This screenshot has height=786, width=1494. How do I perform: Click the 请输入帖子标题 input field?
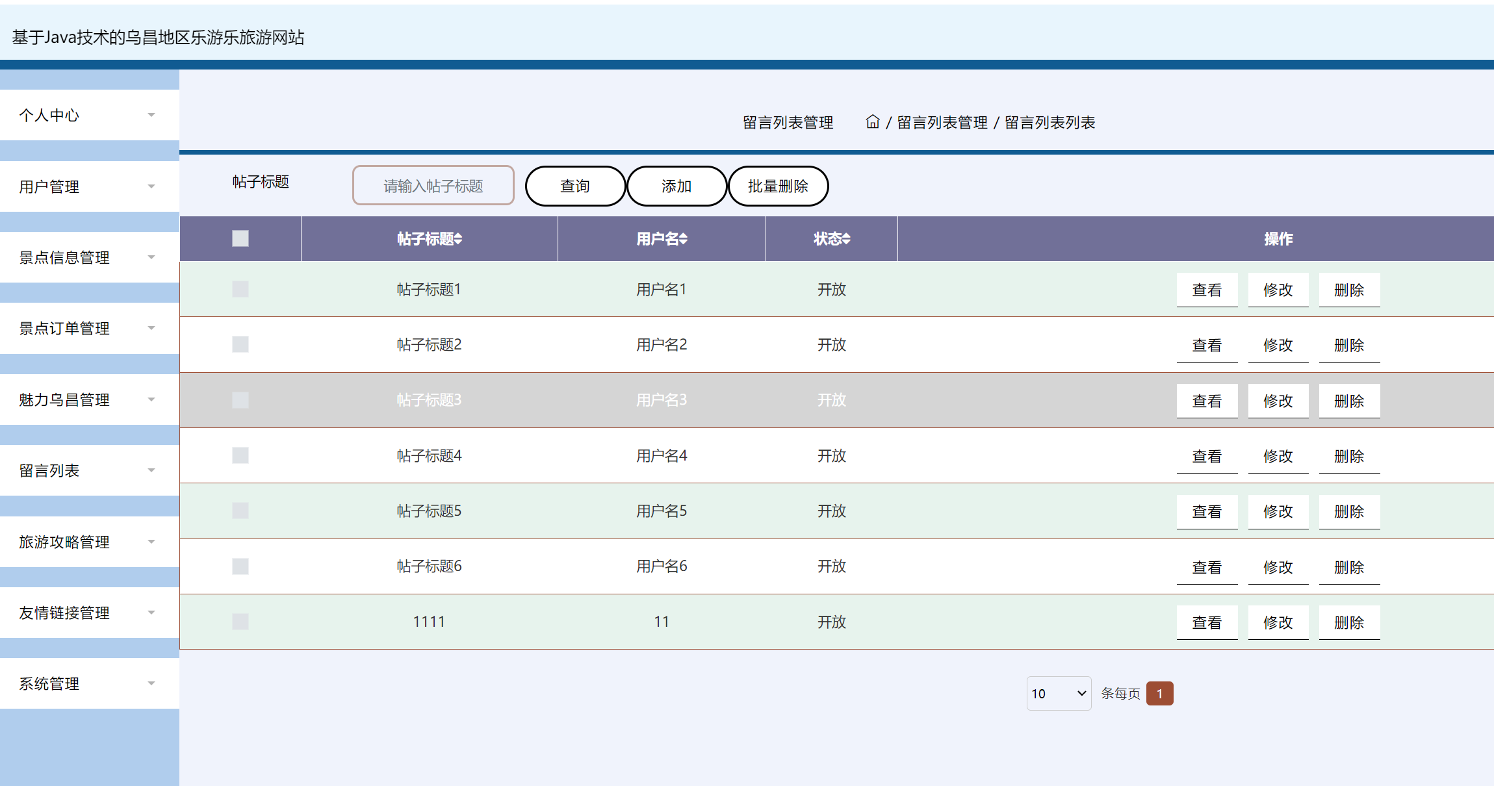tap(433, 185)
